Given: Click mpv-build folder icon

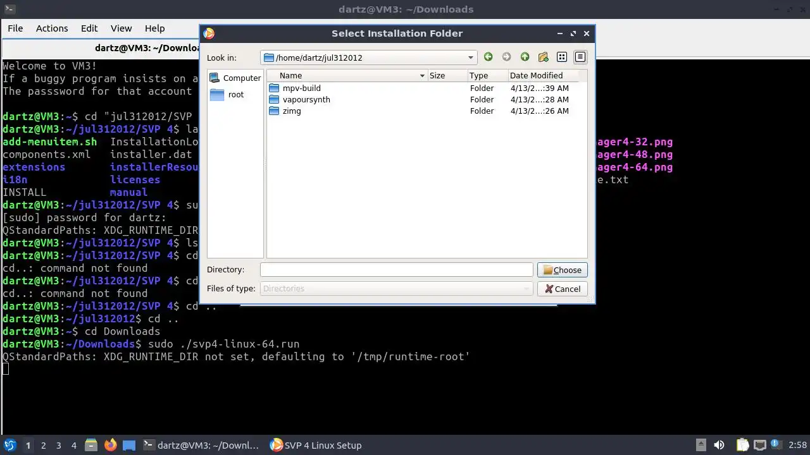Looking at the screenshot, I should (x=274, y=88).
